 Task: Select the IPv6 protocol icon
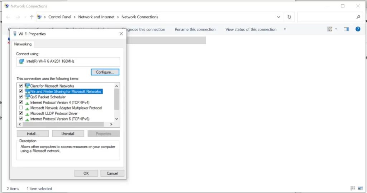[27, 119]
